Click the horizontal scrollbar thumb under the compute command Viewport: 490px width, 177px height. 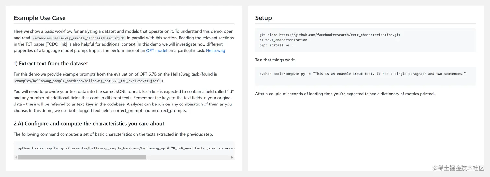[82, 157]
